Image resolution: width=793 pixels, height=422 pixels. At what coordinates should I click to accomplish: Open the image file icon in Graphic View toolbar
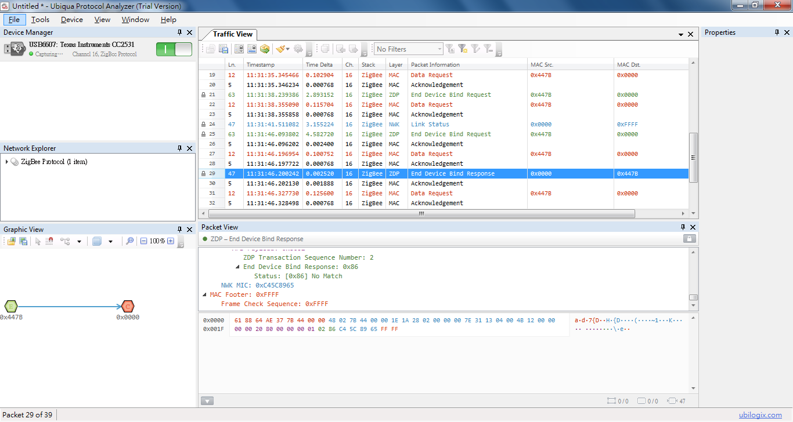(x=10, y=241)
